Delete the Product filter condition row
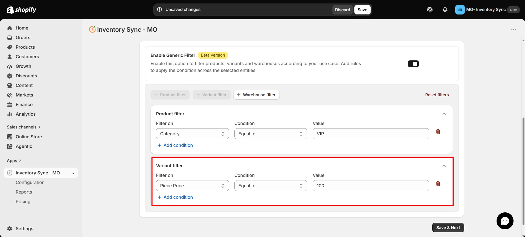This screenshot has width=525, height=237. click(438, 131)
